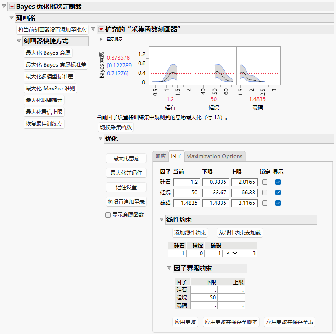The image size is (336, 334).
Task: Click 硅石 当前 value field 1.2
Action: click(x=187, y=182)
